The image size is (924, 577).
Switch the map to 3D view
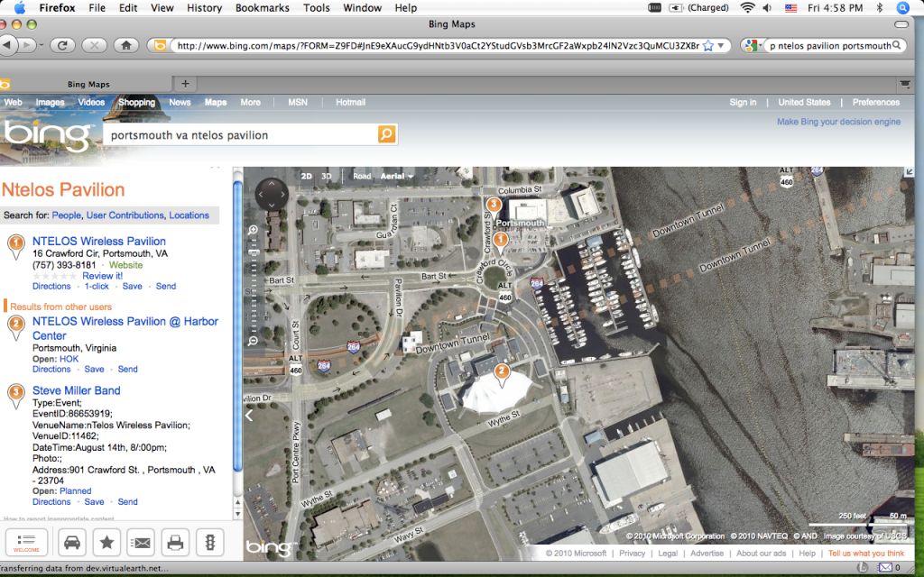click(327, 176)
